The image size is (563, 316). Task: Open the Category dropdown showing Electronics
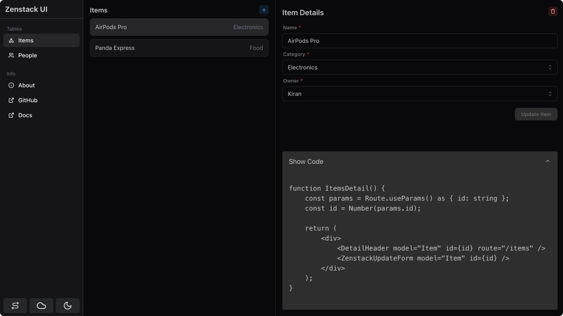(x=419, y=67)
